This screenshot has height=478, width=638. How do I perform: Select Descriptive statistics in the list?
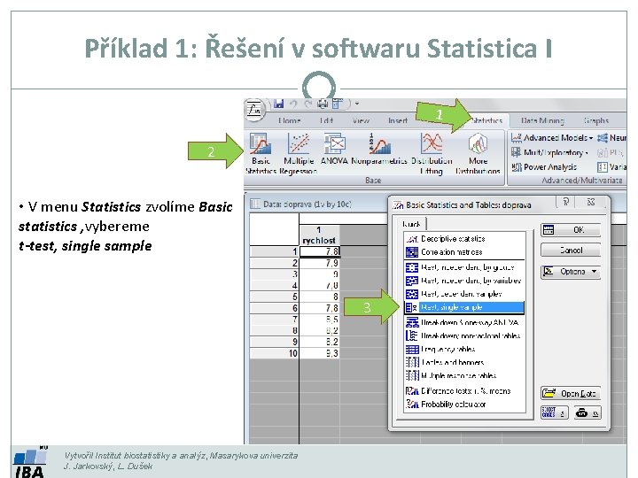point(464,239)
